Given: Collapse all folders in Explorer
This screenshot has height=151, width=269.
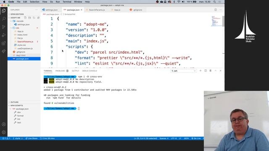Looking at the screenshot, I should click(38, 18).
